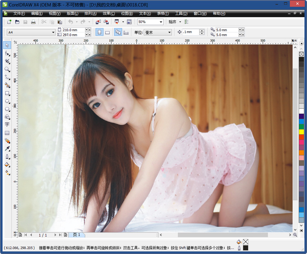307x254 pixels.
Task: Click the Import icon
Action: (98, 22)
